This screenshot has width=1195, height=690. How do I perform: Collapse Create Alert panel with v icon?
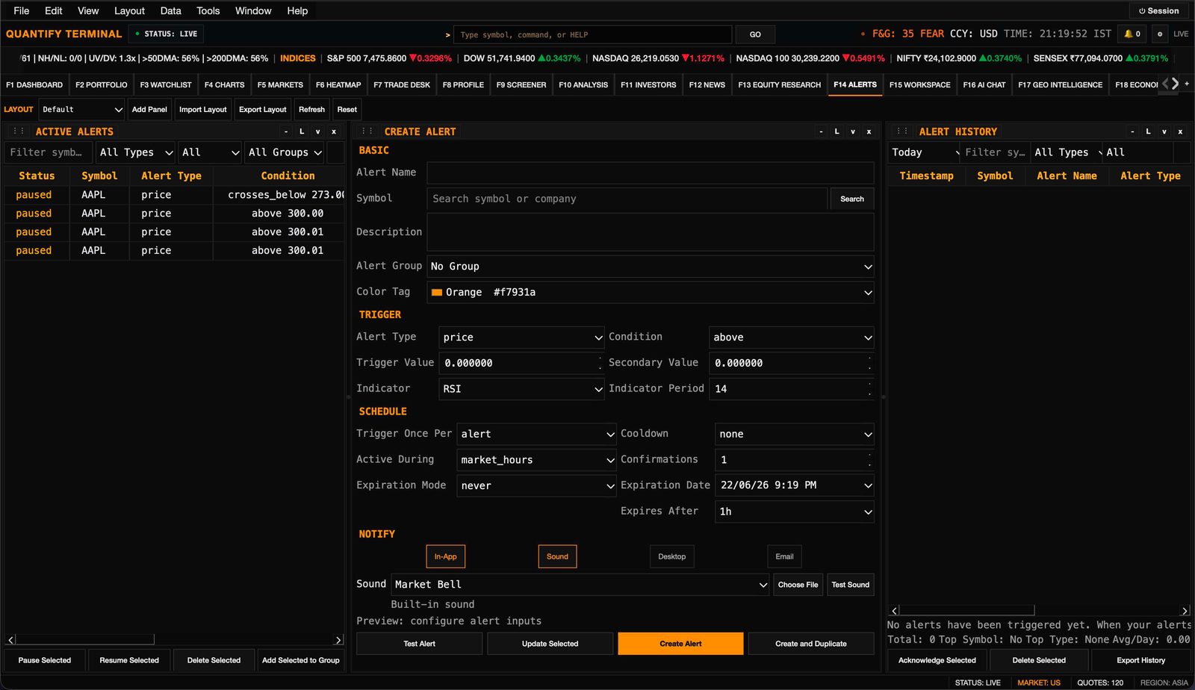click(852, 131)
